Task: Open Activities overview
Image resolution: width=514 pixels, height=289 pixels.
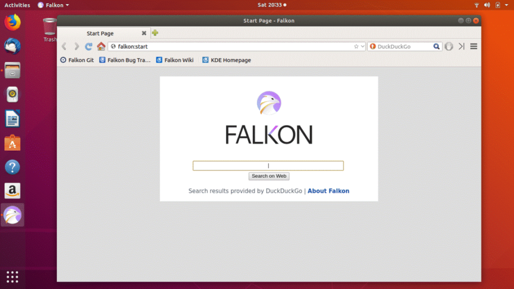Action: tap(17, 5)
